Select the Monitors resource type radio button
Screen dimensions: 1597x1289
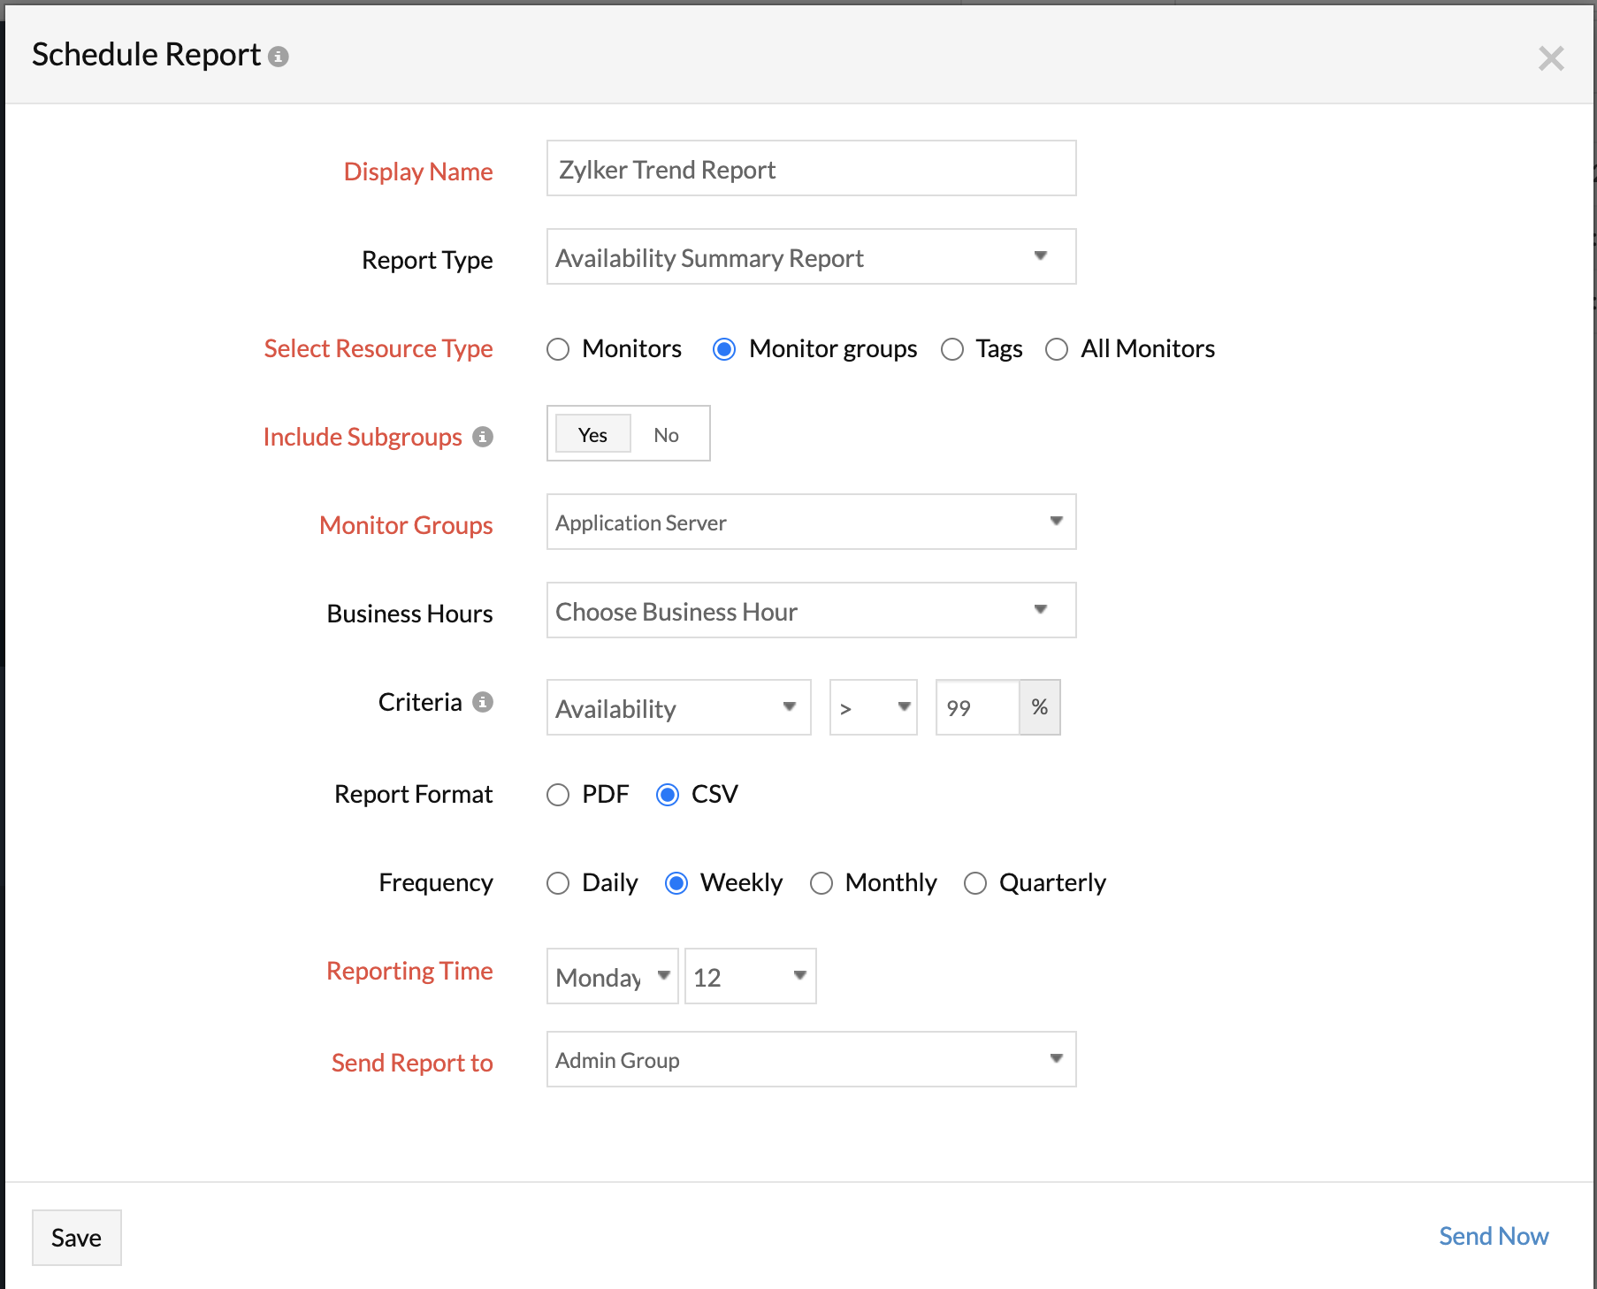point(558,349)
